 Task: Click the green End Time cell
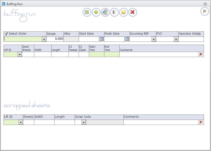(x=112, y=54)
